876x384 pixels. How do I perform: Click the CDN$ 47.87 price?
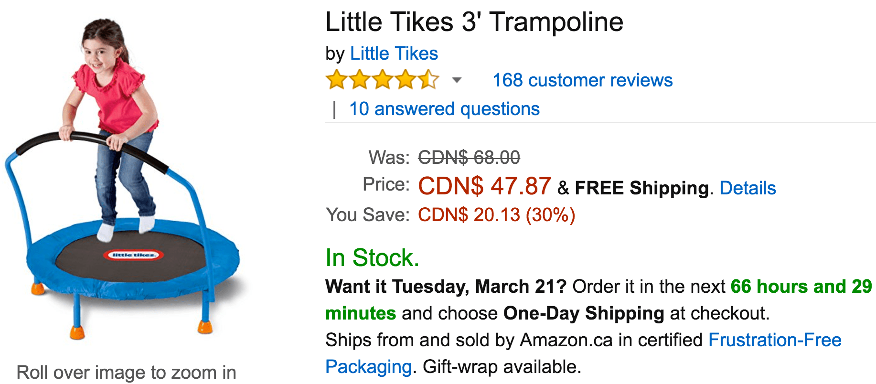(484, 186)
